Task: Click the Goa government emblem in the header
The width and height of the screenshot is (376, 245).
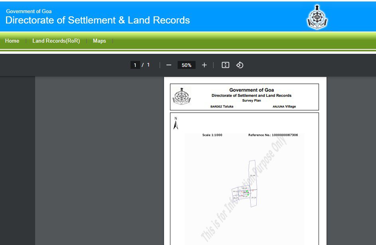Action: click(x=317, y=17)
